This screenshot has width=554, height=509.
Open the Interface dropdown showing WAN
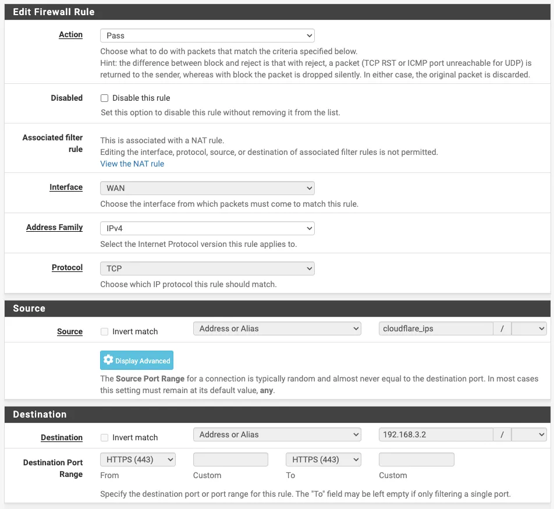click(x=207, y=188)
